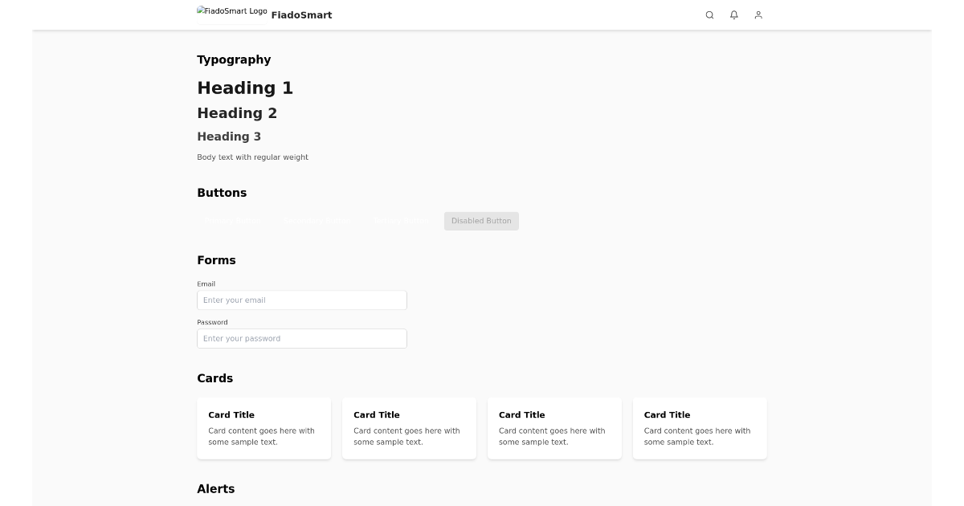Click the Tertiary Button

pyautogui.click(x=399, y=221)
